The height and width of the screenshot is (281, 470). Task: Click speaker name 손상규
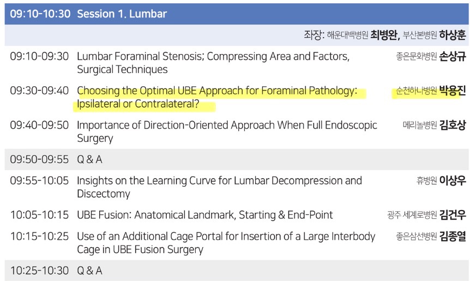453,56
